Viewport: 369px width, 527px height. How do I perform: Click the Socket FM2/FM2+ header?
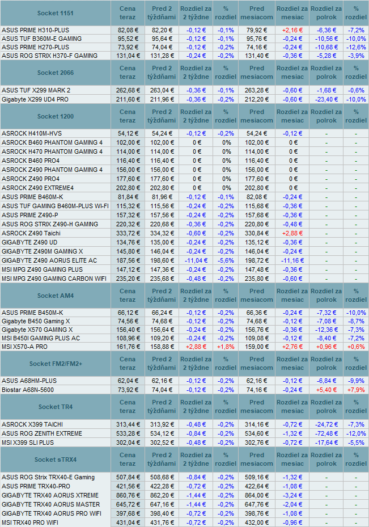tap(56, 364)
